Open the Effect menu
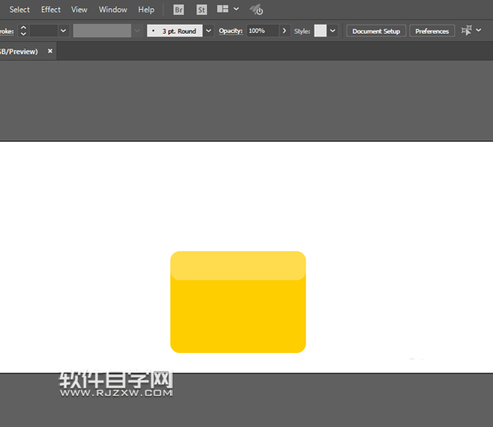Image resolution: width=493 pixels, height=427 pixels. [51, 10]
